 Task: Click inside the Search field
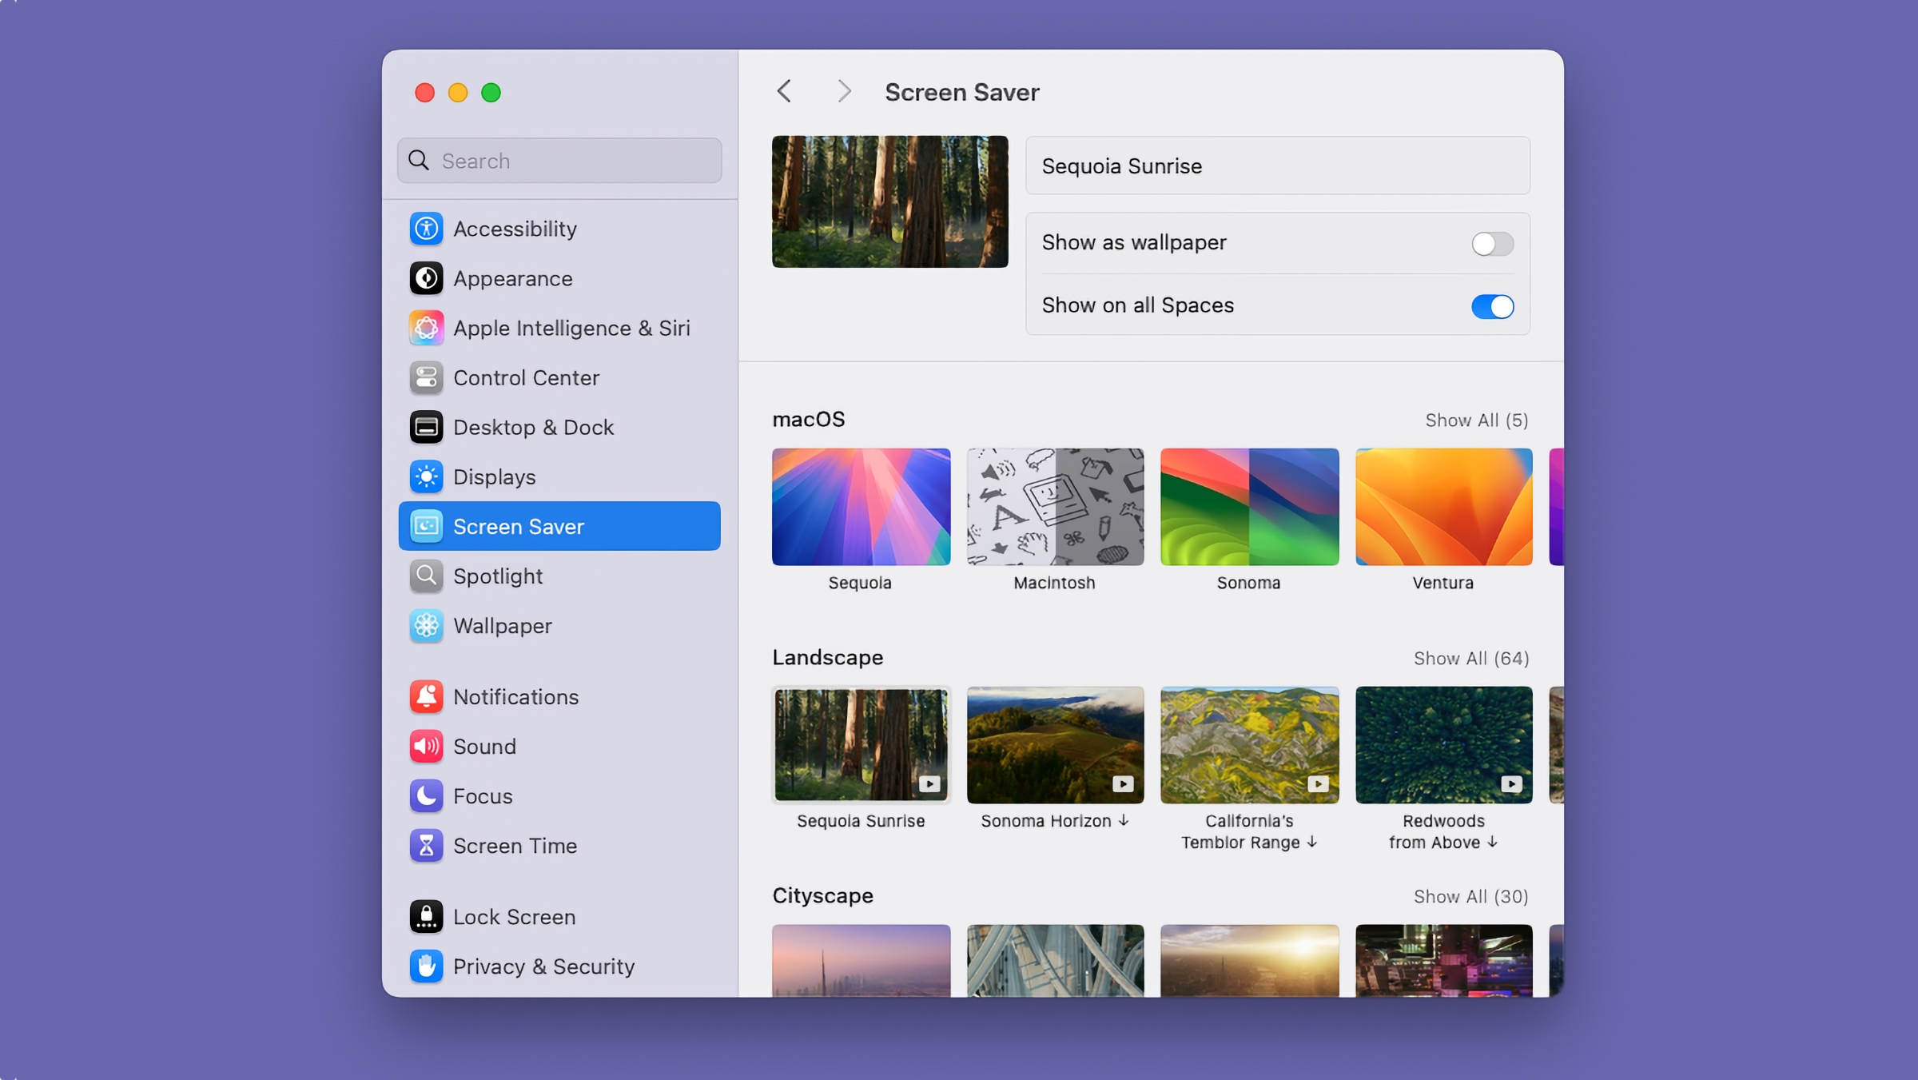(x=559, y=160)
